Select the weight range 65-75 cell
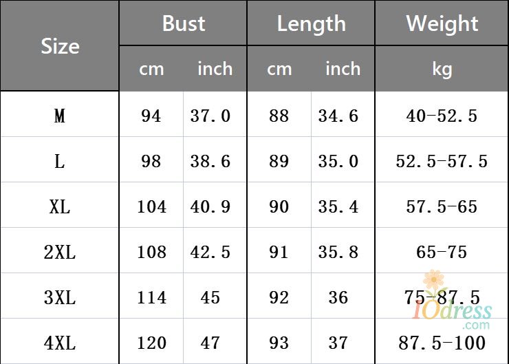Screen dimensions: 509x364 coord(442,253)
